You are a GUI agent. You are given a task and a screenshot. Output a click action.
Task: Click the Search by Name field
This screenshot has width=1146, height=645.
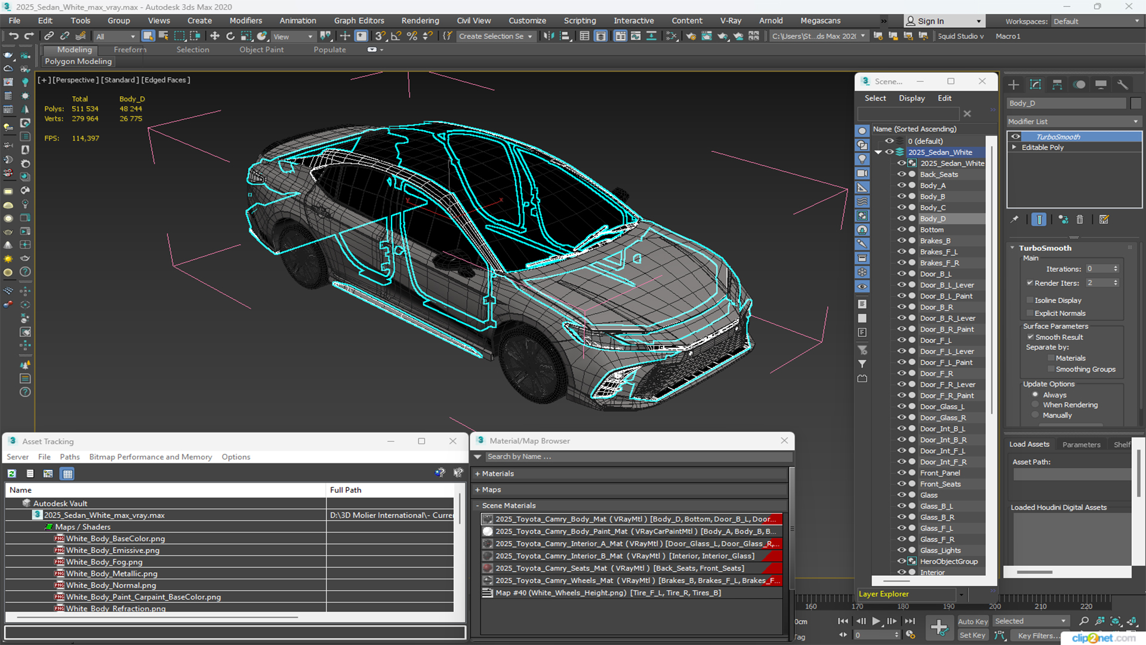(639, 457)
